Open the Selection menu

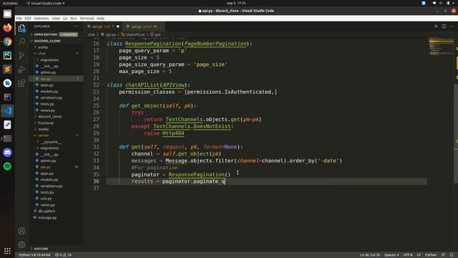pyautogui.click(x=42, y=18)
